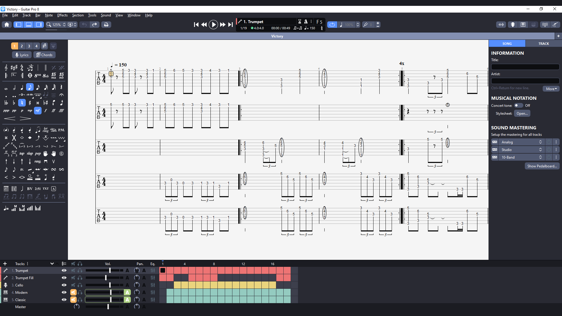Screen dimensions: 562x316
Task: Open the Analog mastering dropdown
Action: pos(521,142)
